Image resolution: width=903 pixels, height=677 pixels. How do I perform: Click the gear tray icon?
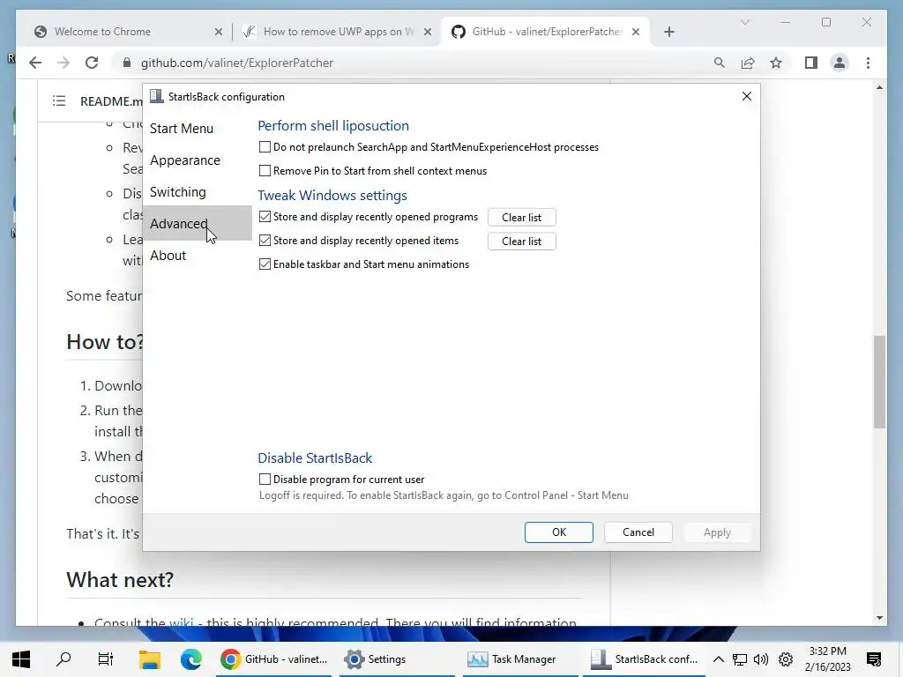click(x=786, y=659)
